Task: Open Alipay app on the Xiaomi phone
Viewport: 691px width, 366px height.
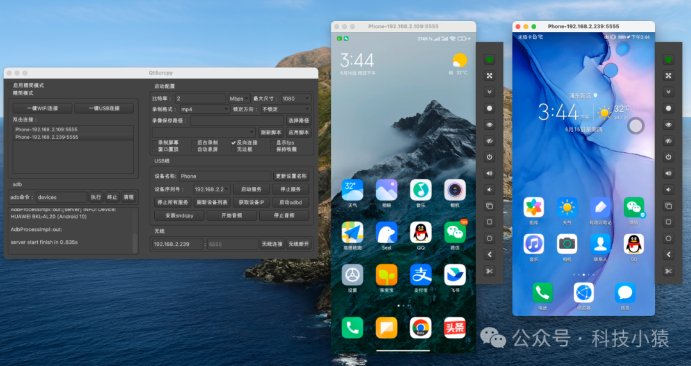Action: [420, 275]
